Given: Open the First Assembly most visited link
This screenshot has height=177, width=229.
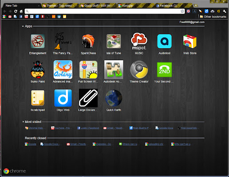Looking at the screenshot, I should tap(188, 128).
